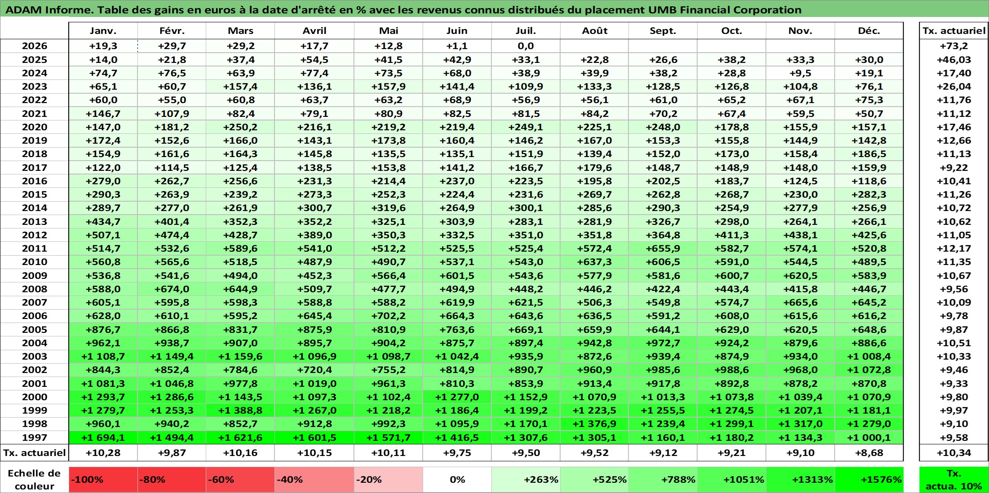
Task: Select the 2011 year row label
Action: click(x=34, y=249)
